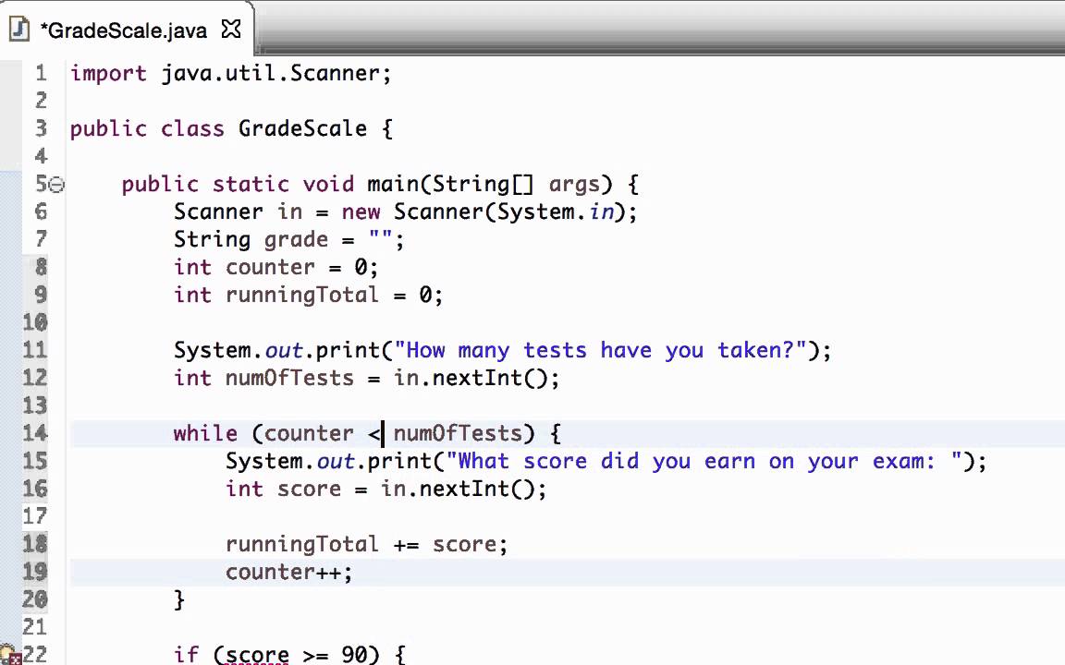1065x665 pixels.
Task: Click 'counter' declaration on line 8
Action: [x=270, y=267]
